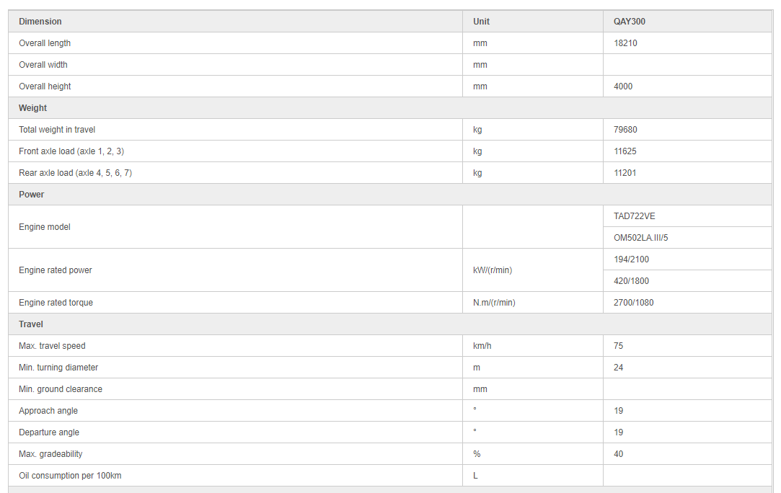
Task: Select the Overall length value 18210
Action: pyautogui.click(x=625, y=43)
